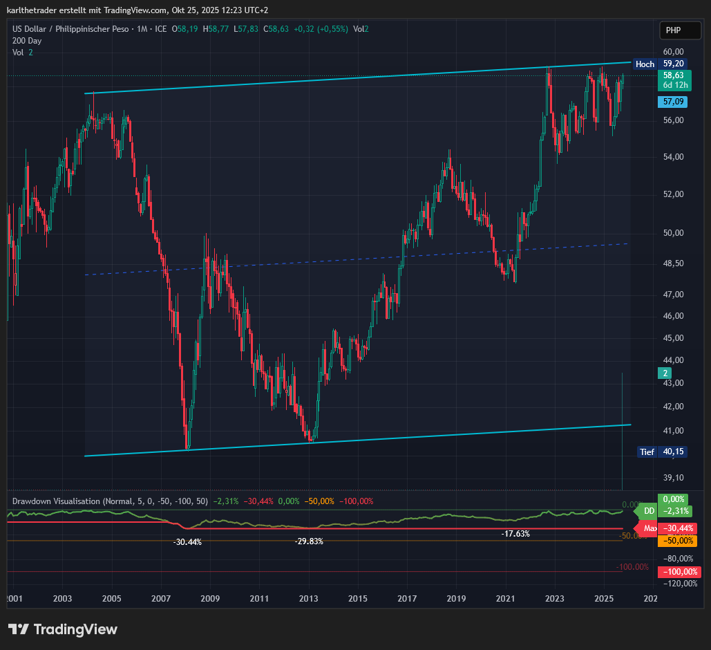Select the Hoch 59,20 price marker

[660, 64]
